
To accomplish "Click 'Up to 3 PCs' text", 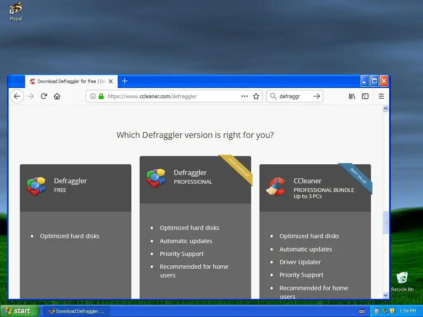I will [x=308, y=196].
